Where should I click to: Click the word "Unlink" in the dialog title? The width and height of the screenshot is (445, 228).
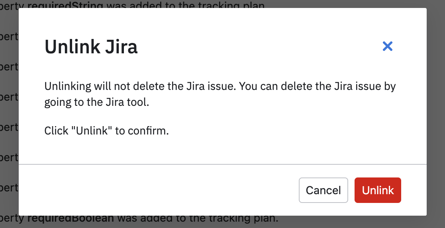[x=73, y=47]
